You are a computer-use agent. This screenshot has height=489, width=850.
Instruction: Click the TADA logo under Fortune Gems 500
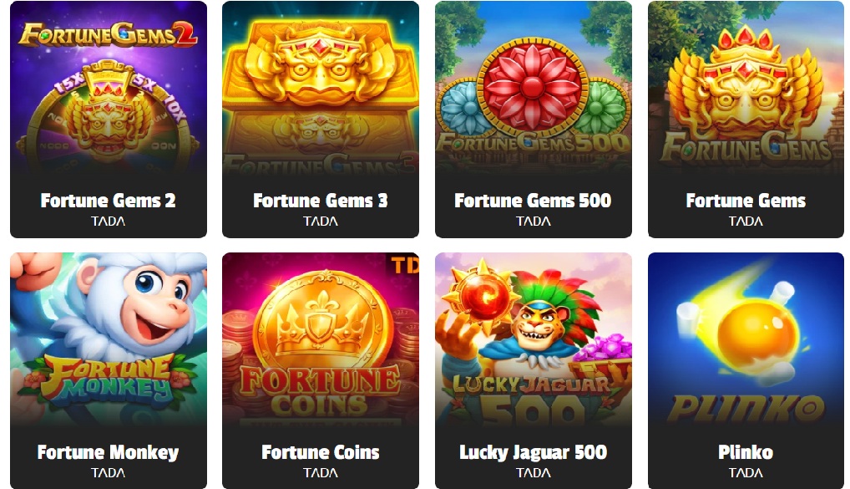pyautogui.click(x=534, y=222)
